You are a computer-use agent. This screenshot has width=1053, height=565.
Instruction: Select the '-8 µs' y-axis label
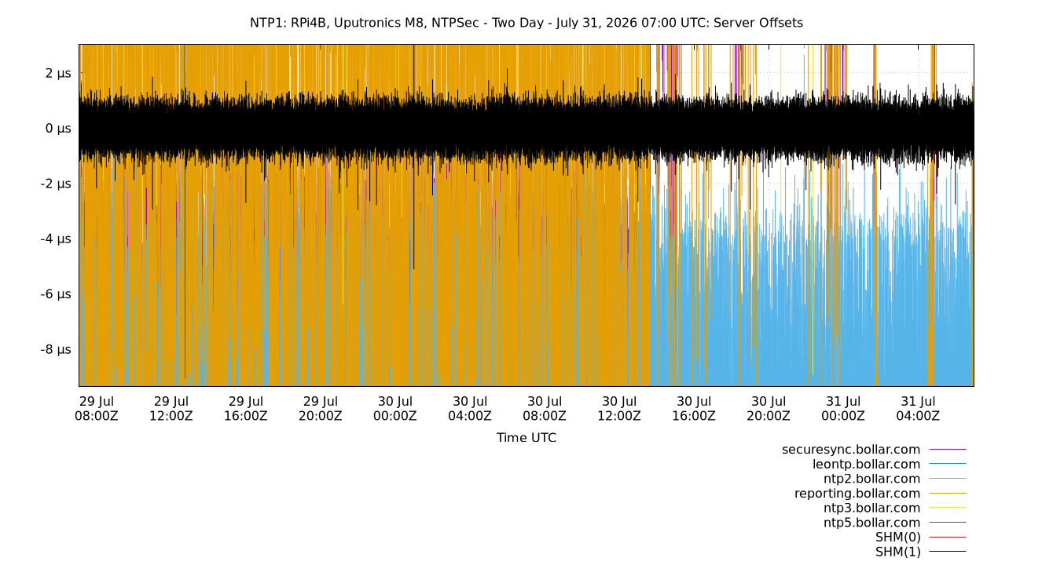(56, 349)
